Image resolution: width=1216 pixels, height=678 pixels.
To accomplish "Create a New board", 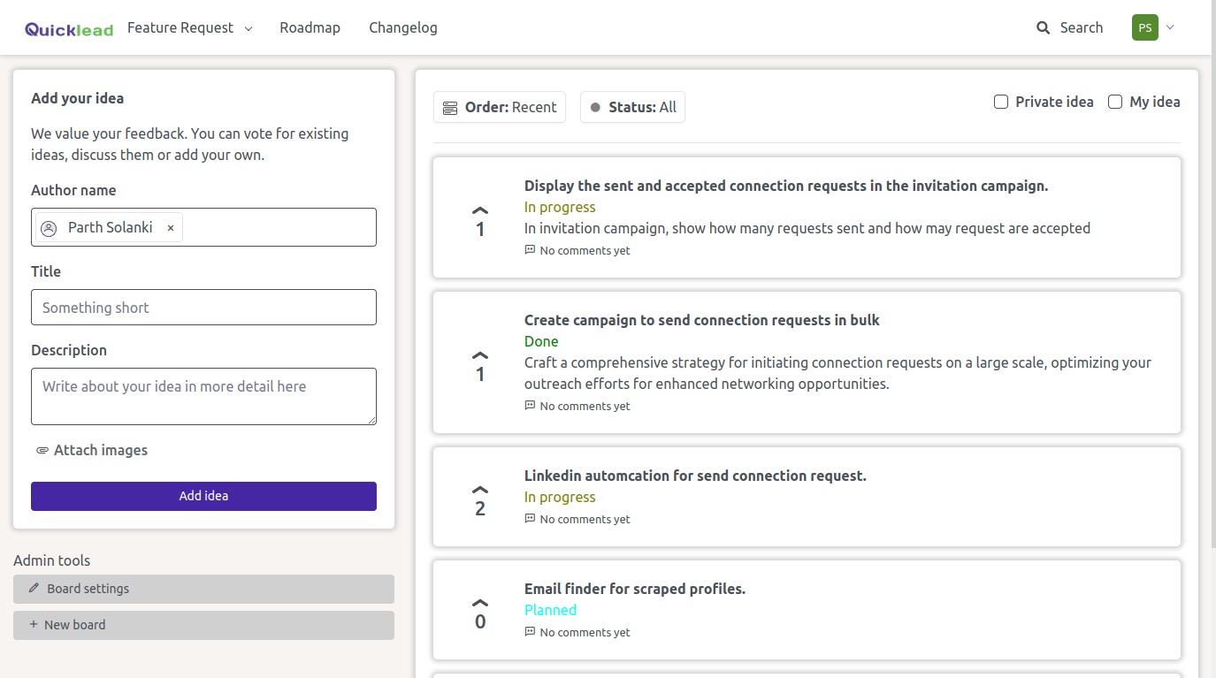I will tap(203, 625).
